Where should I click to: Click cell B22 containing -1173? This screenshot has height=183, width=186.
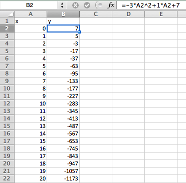pyautogui.click(x=63, y=178)
